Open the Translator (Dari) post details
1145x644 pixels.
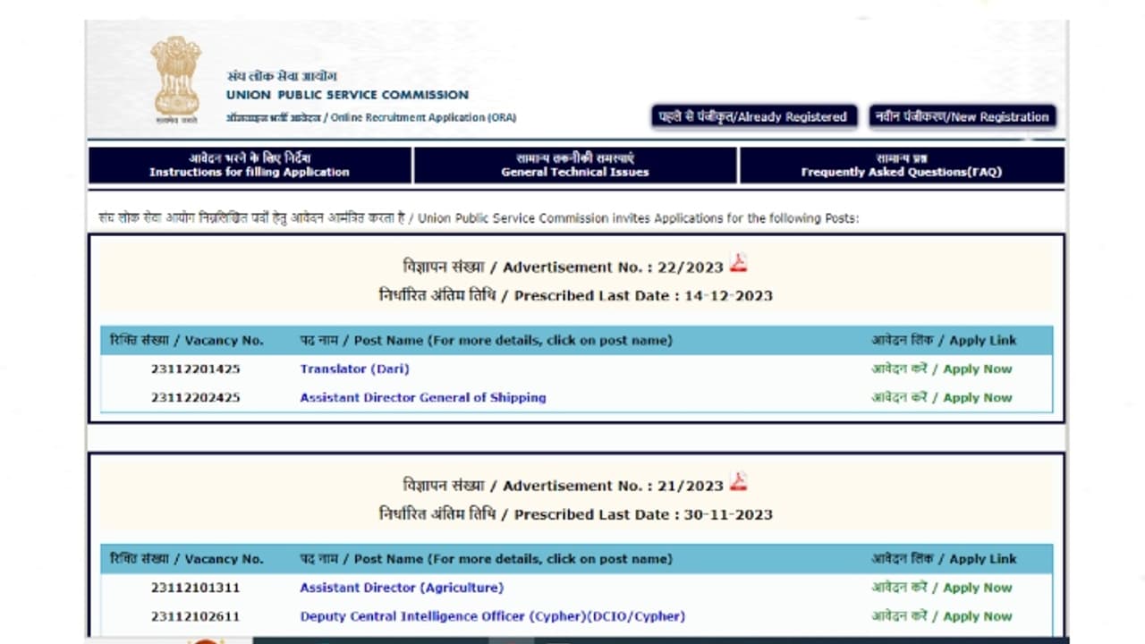354,369
